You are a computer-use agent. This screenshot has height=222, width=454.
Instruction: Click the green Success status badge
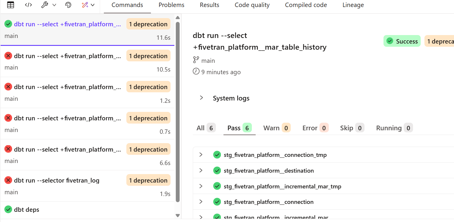pyautogui.click(x=402, y=41)
